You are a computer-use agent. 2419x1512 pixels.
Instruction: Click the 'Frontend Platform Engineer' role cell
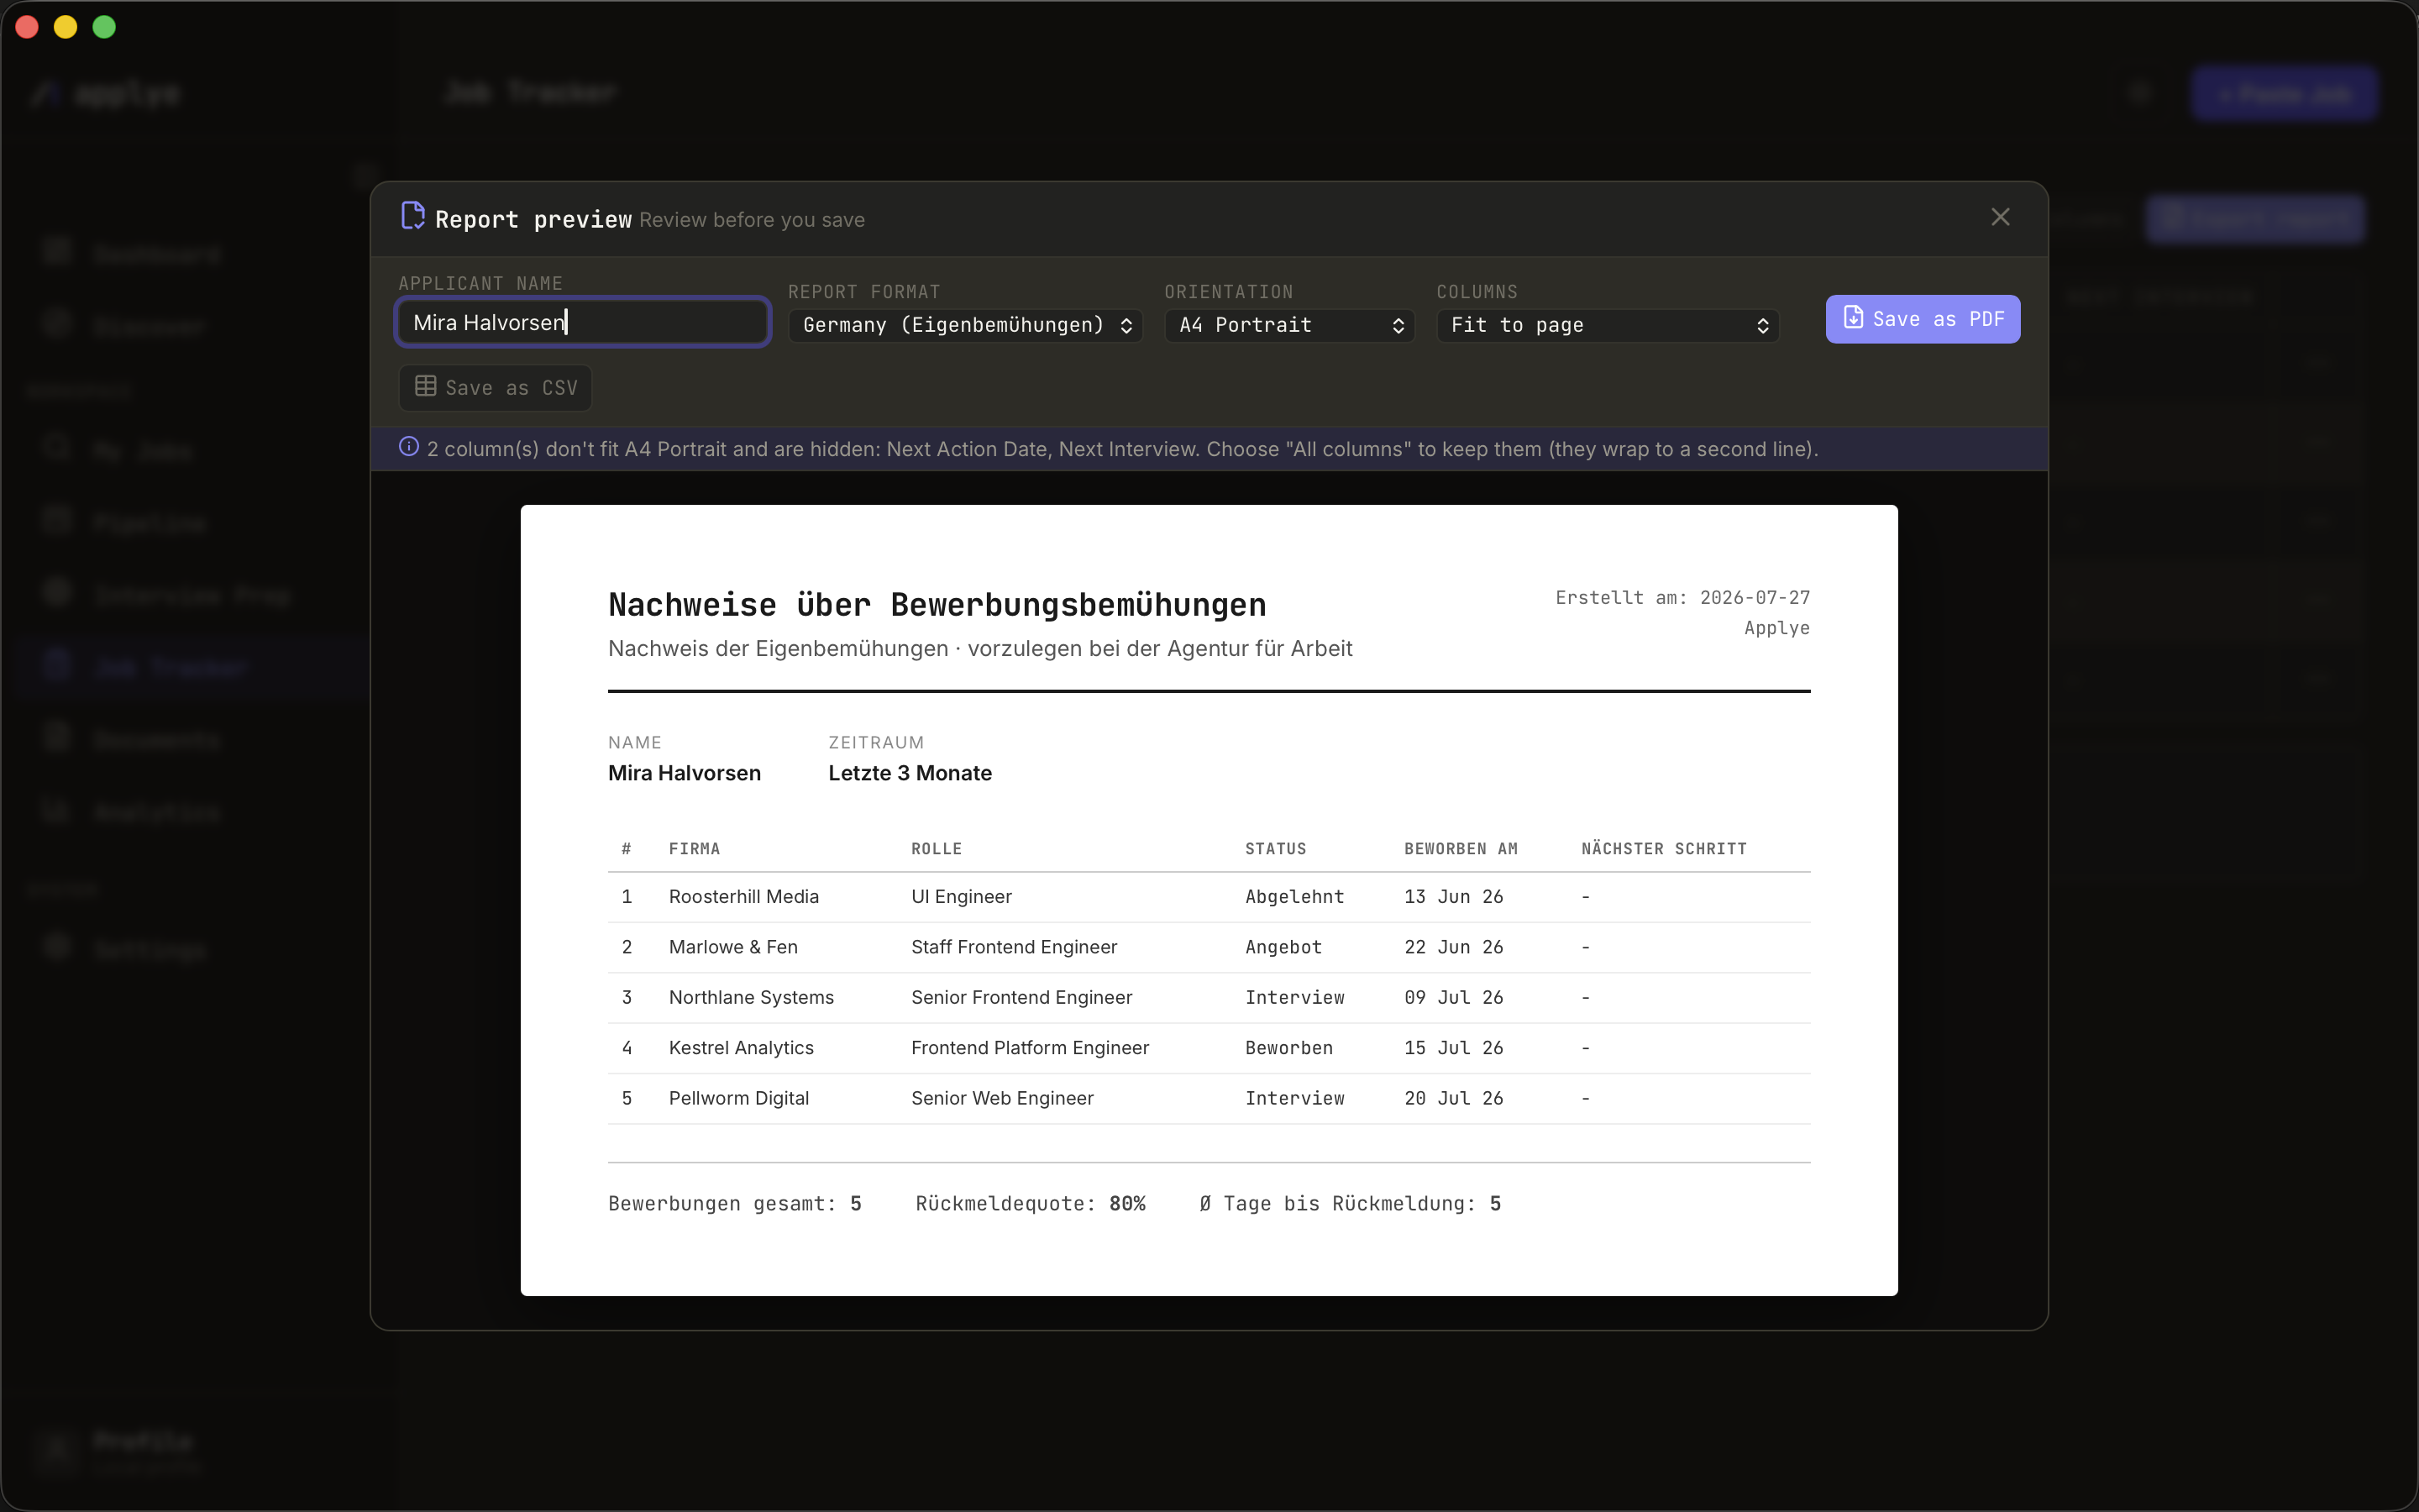1030,1048
